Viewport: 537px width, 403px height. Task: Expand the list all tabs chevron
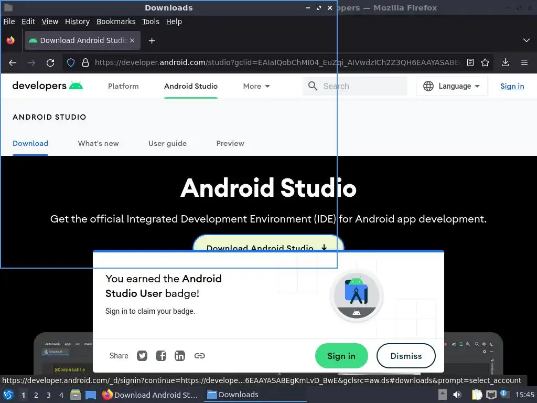(x=527, y=40)
